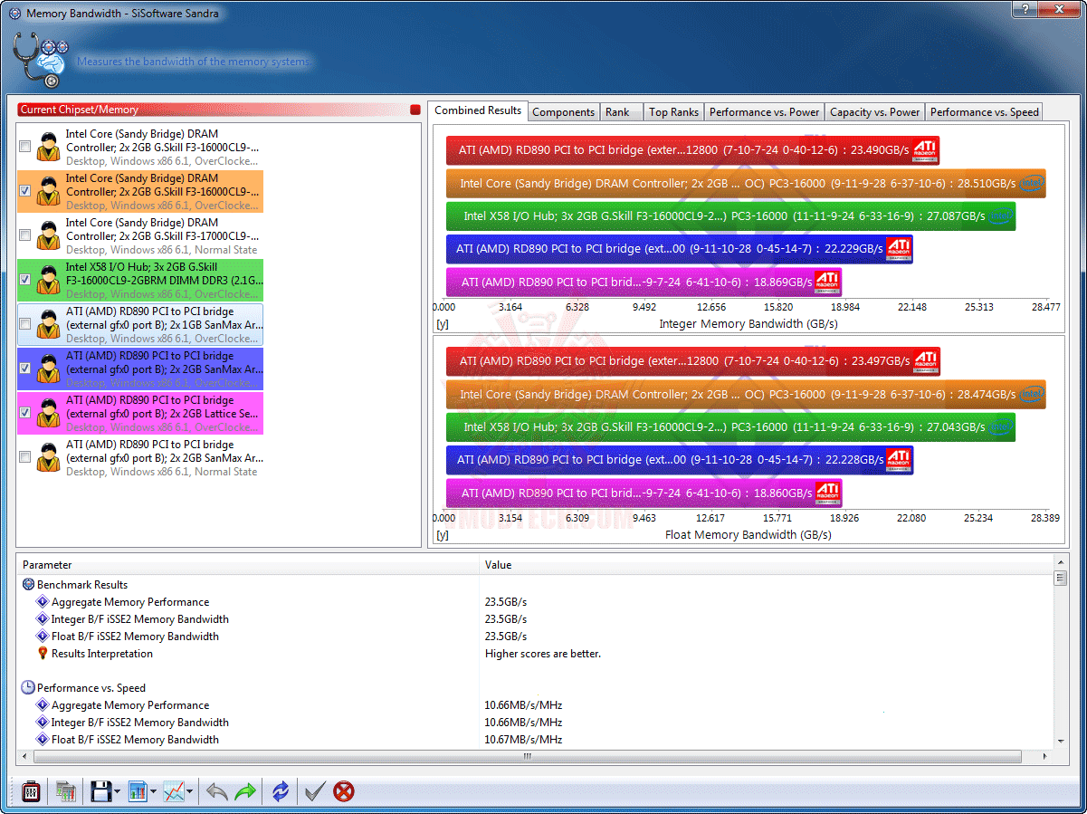Uncheck the orange Sandy Bridge DRAM Controller entry
The height and width of the screenshot is (814, 1087).
(25, 191)
